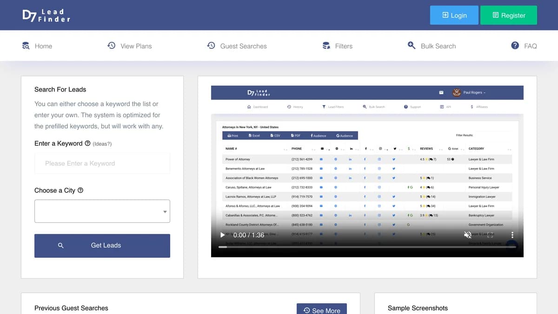Click the help icon beside Choose a City
Image resolution: width=558 pixels, height=314 pixels.
[80, 190]
